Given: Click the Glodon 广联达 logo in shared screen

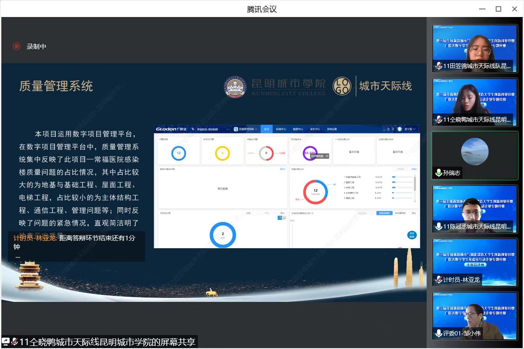Looking at the screenshot, I should tap(171, 129).
